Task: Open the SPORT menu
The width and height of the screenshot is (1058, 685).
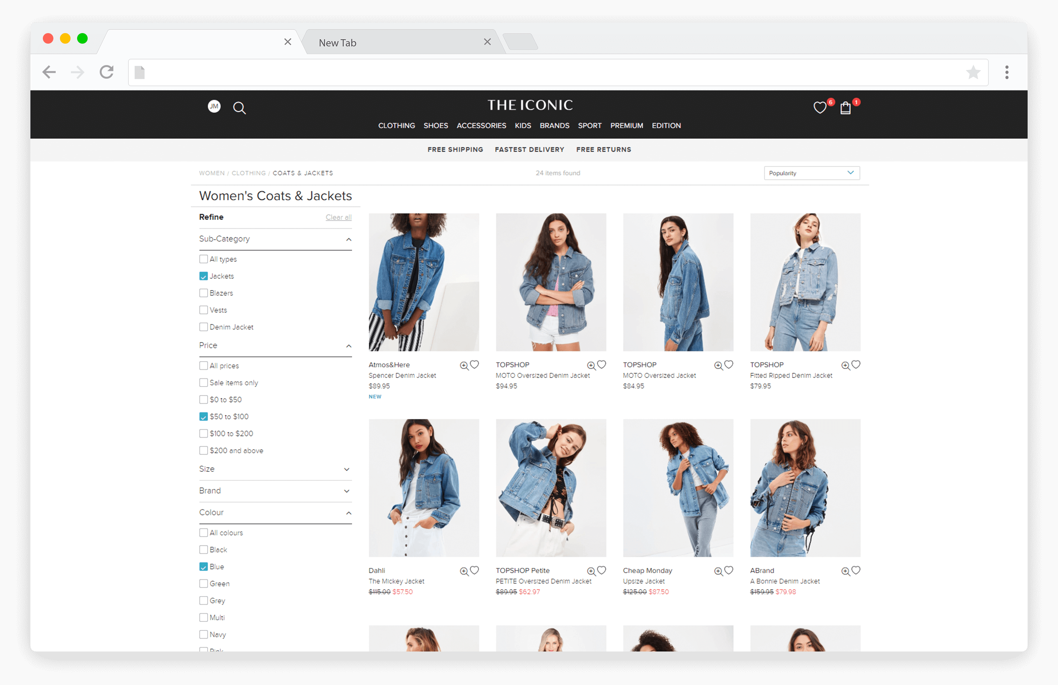Action: pos(589,126)
